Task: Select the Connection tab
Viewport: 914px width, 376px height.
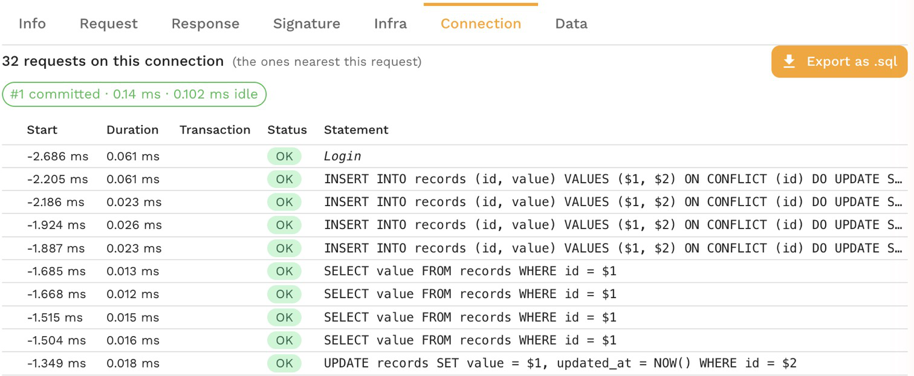Action: [481, 24]
